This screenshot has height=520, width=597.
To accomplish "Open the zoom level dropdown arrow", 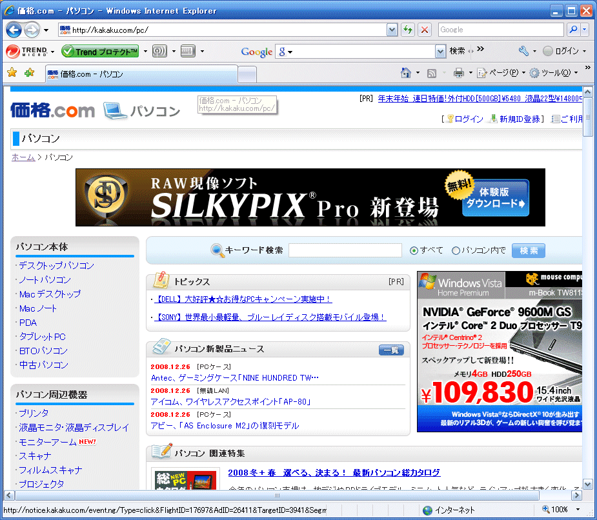I will [x=578, y=509].
